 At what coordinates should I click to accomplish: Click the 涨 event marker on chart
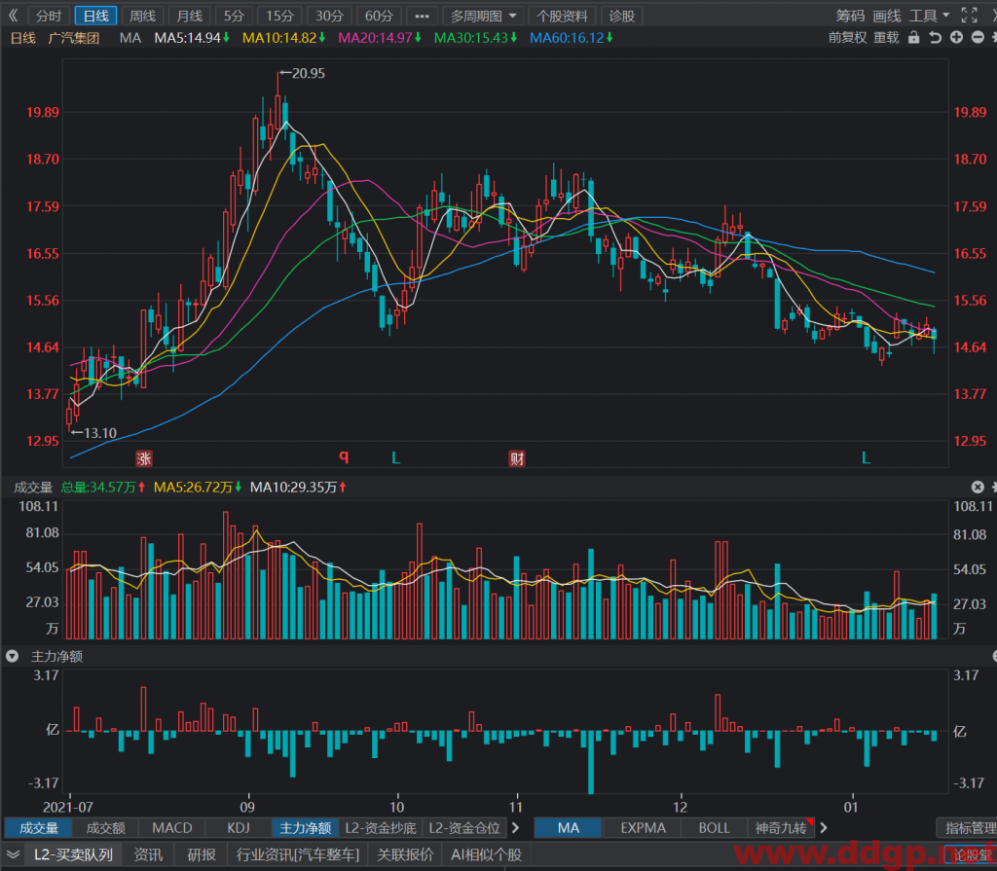point(144,458)
